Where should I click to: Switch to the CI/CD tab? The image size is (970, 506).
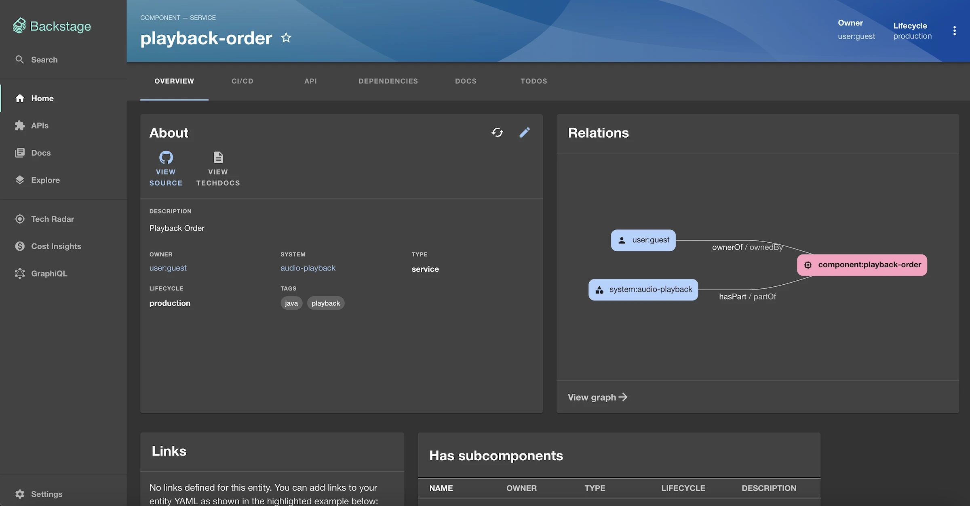[242, 81]
